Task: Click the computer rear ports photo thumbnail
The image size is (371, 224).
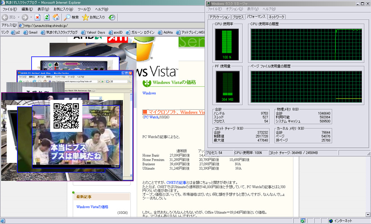Action: click(x=75, y=63)
